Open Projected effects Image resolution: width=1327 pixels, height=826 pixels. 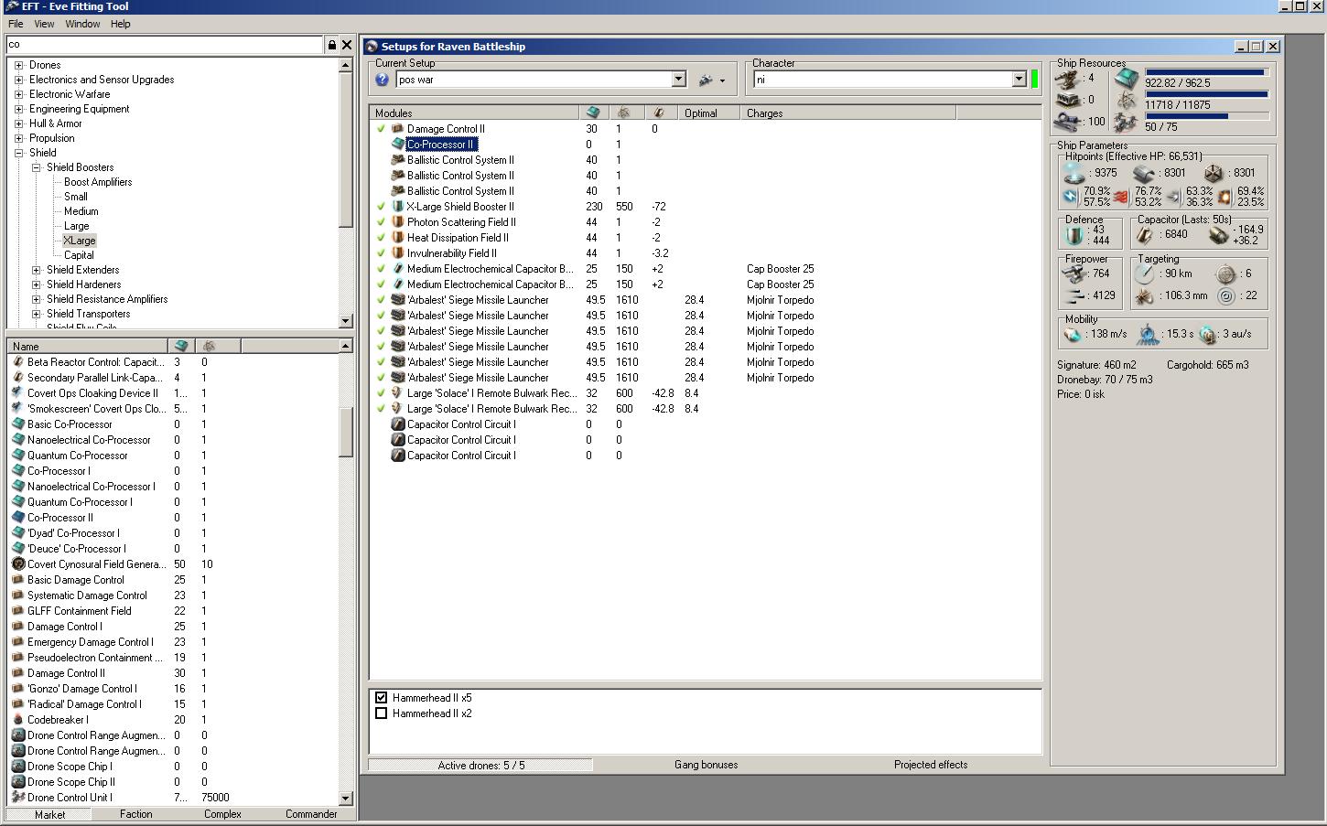(931, 765)
